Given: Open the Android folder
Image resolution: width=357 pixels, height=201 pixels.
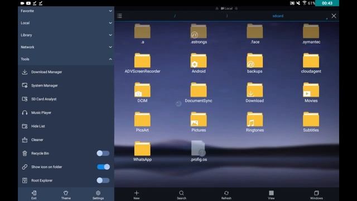Looking at the screenshot, I should [x=199, y=63].
